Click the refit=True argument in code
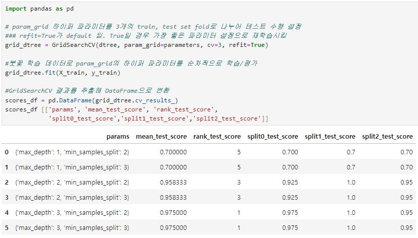Image resolution: width=418 pixels, height=238 pixels. [x=247, y=45]
